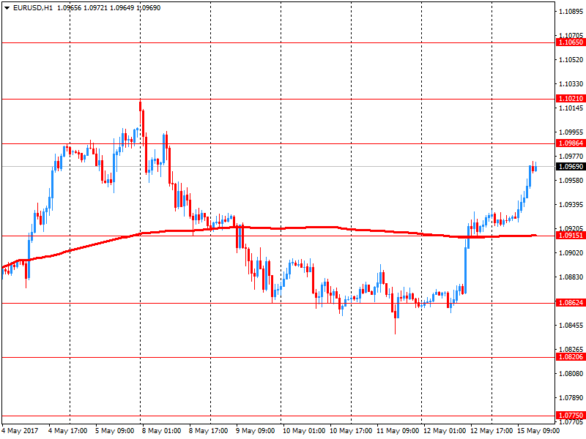Click the 10 May 17:00 time axis label
The height and width of the screenshot is (439, 586).
coord(351,431)
